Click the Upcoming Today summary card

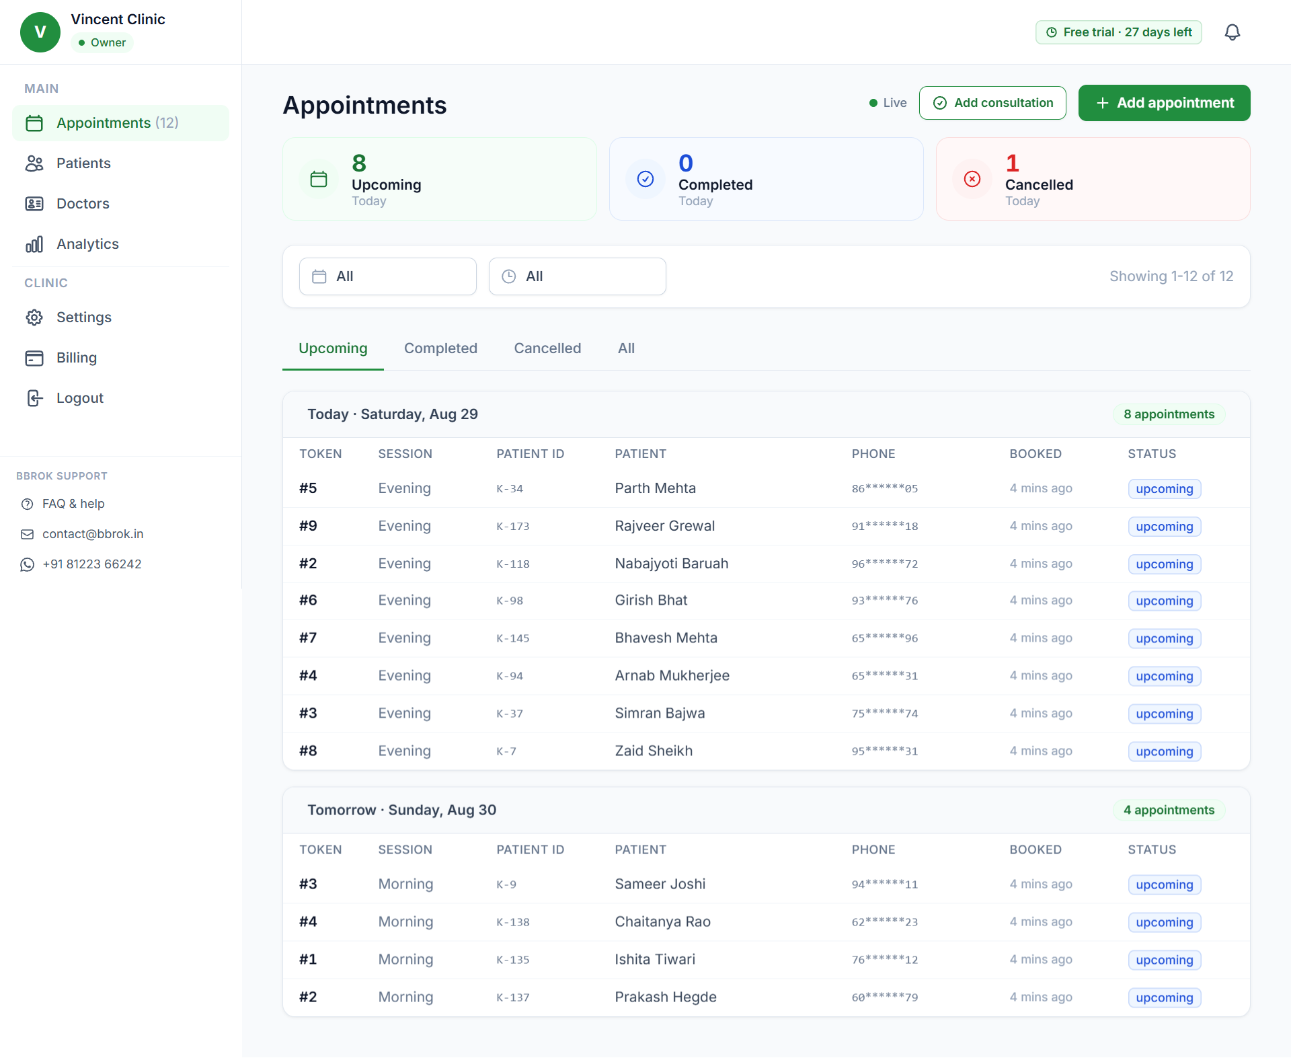[440, 179]
